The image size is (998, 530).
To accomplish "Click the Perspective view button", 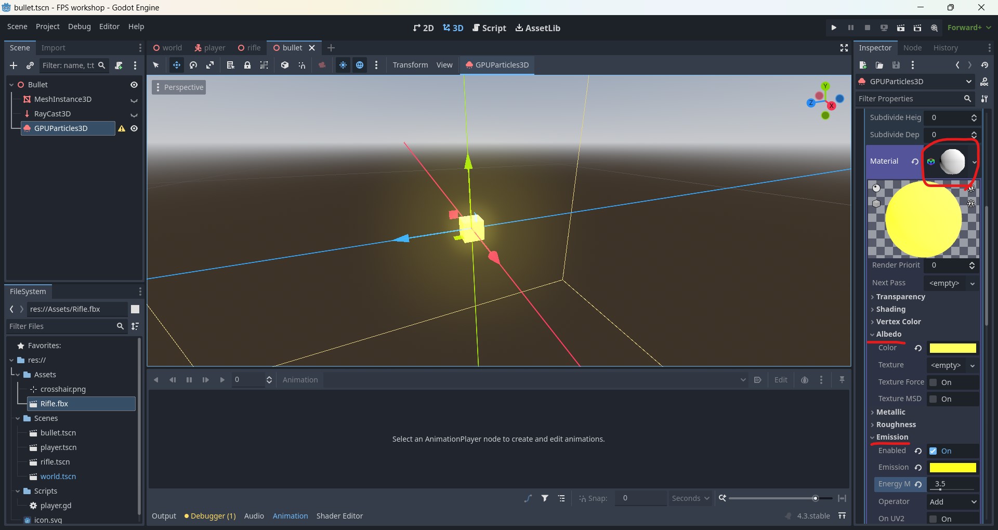I will click(x=179, y=87).
